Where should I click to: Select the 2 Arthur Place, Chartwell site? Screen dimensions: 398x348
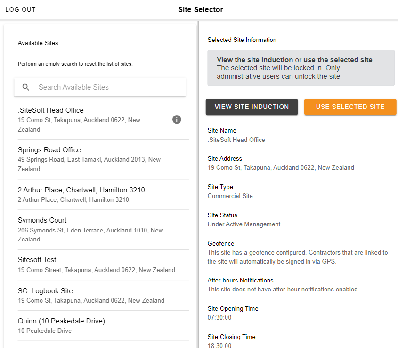(94, 194)
